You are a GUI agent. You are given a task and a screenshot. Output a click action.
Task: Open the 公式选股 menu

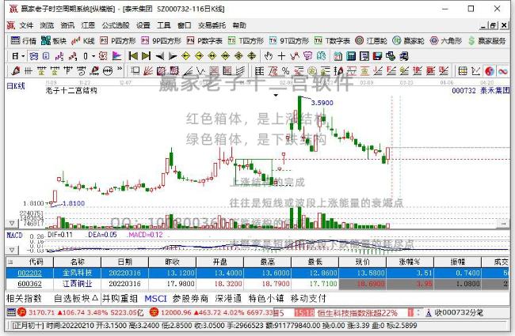116,25
